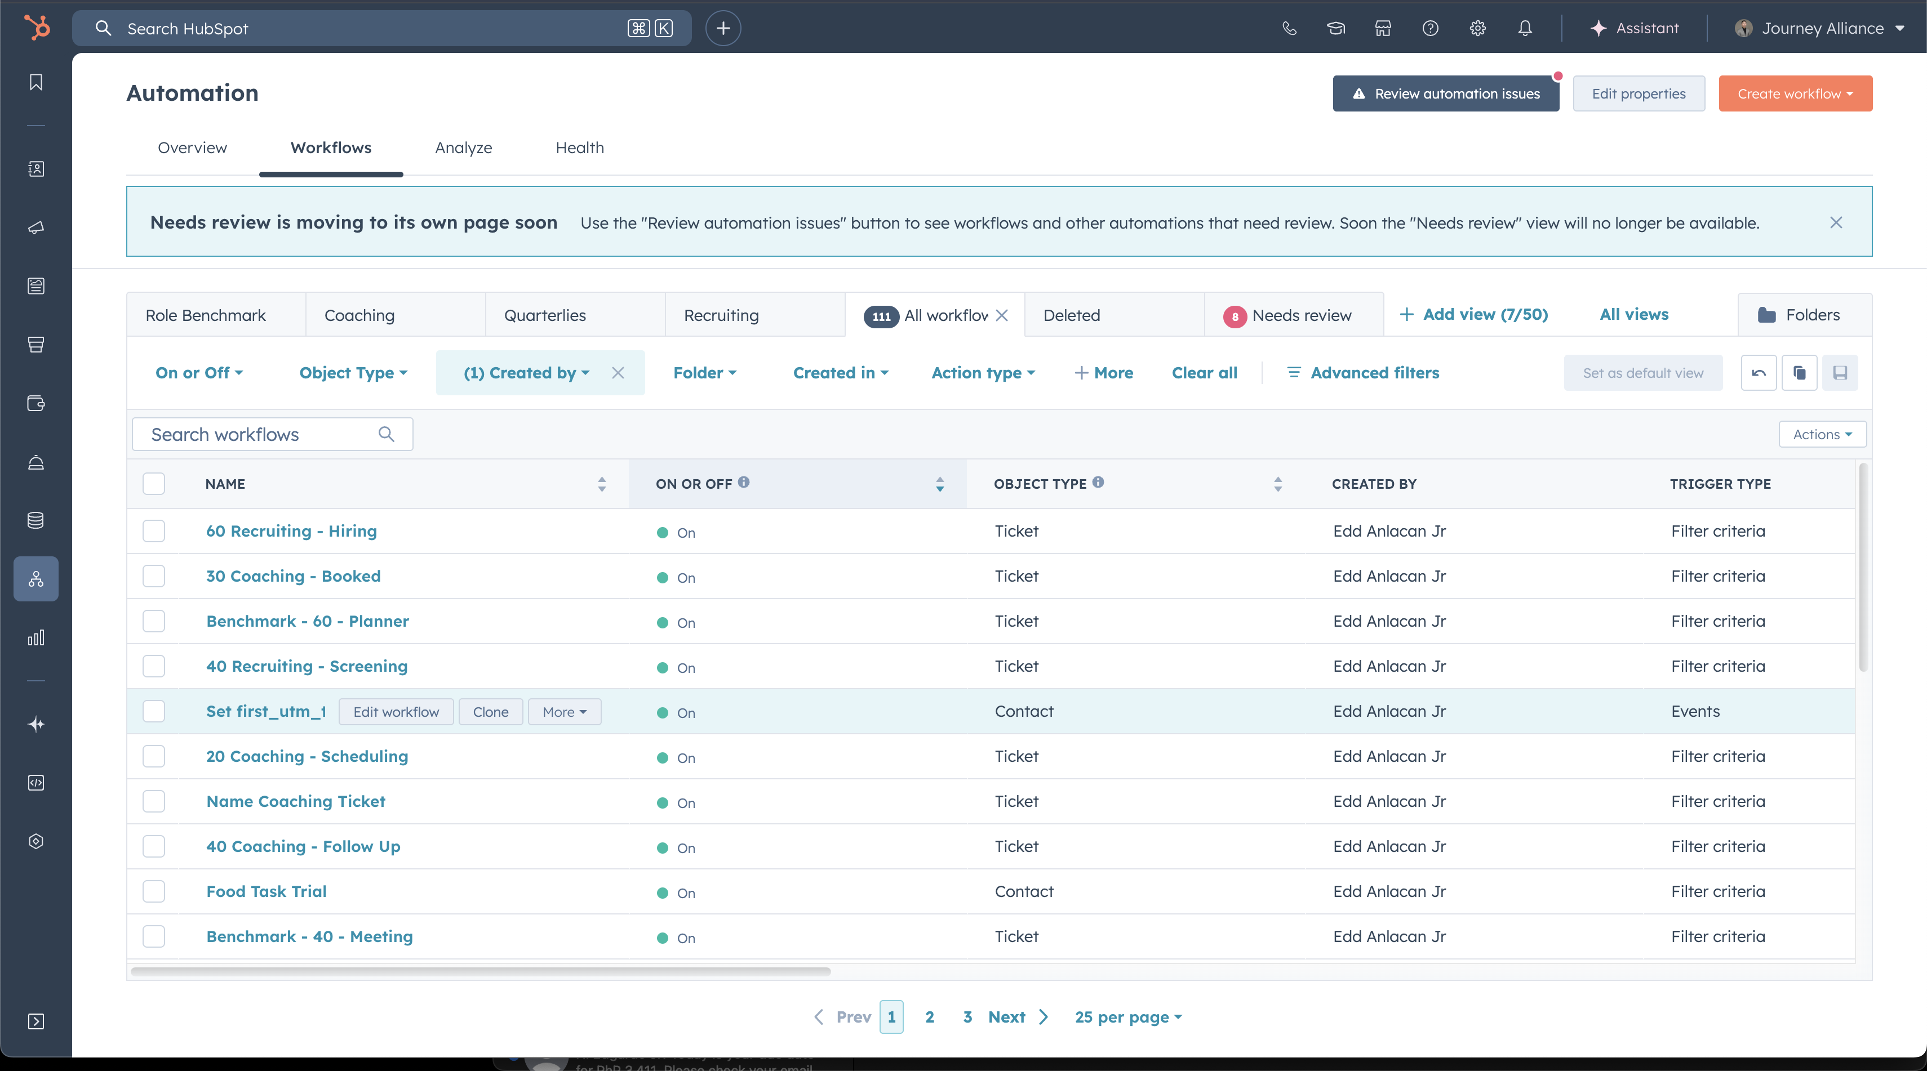Click the Review automation issues button

(1445, 93)
